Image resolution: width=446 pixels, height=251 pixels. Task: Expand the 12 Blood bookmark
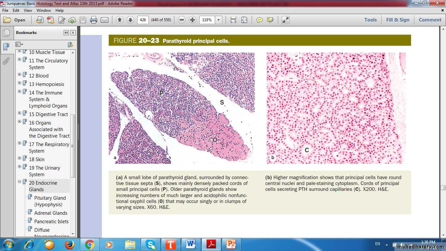[19, 75]
